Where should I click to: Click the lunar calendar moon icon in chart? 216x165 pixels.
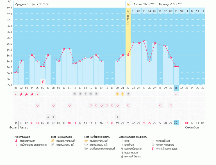click(43, 82)
